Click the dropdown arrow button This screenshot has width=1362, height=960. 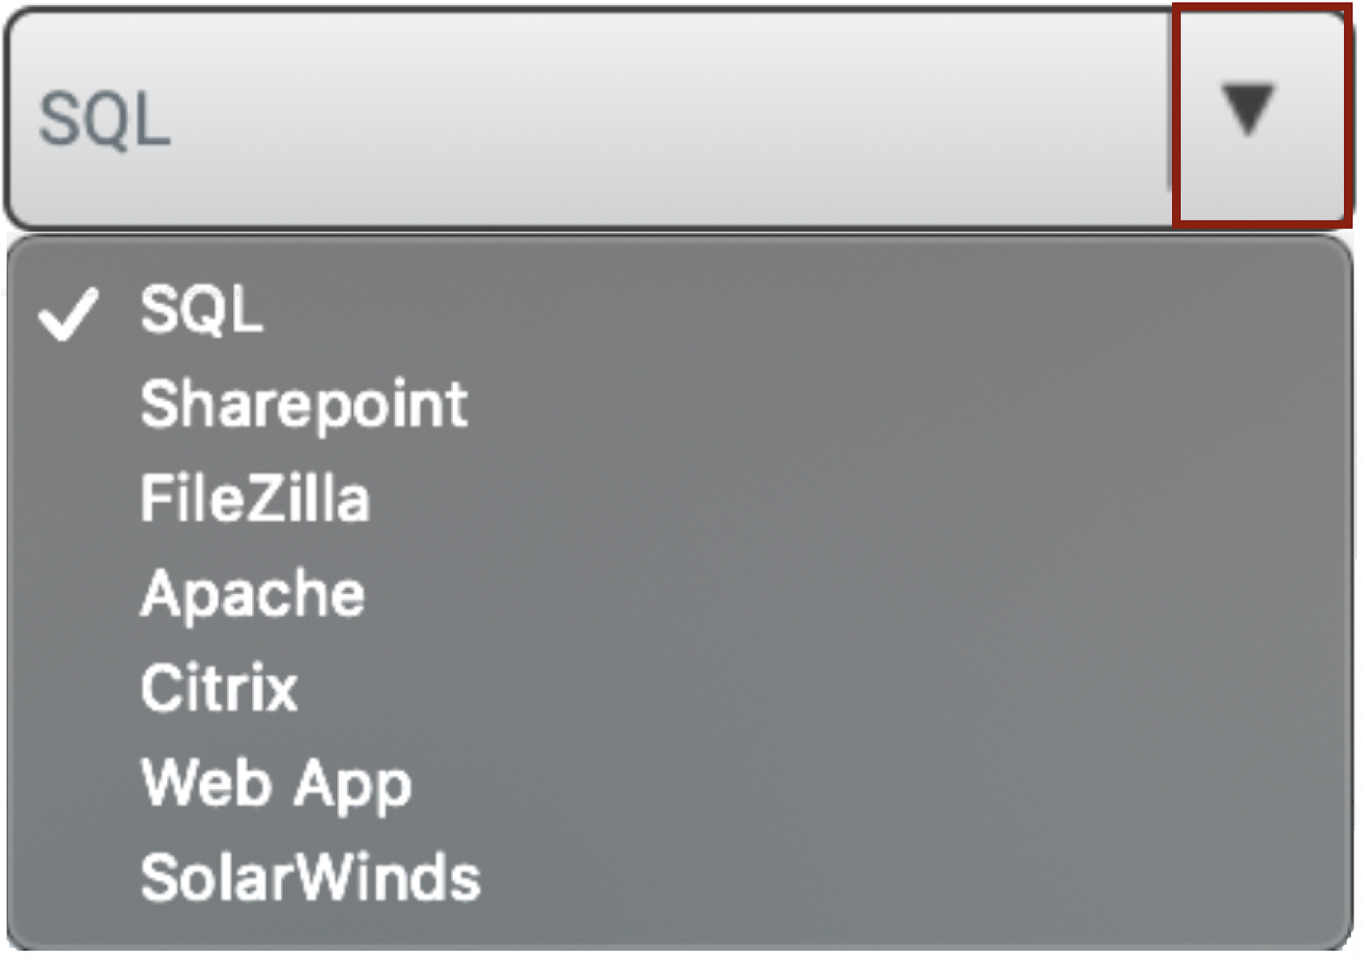[1248, 111]
